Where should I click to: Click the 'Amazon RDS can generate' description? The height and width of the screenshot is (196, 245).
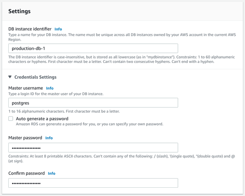point(89,124)
